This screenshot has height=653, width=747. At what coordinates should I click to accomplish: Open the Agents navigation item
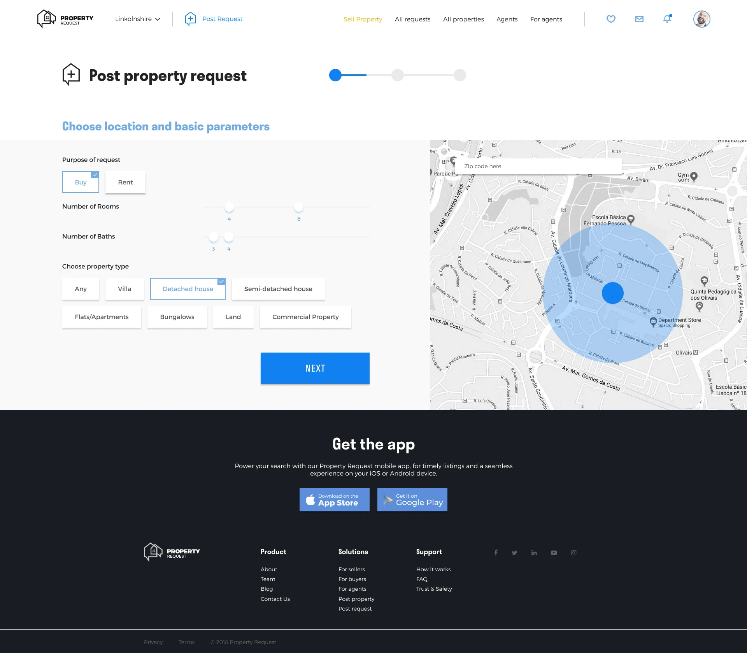507,19
